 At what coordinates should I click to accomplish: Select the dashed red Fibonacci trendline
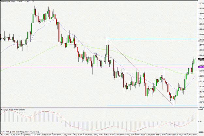pos(140,71)
